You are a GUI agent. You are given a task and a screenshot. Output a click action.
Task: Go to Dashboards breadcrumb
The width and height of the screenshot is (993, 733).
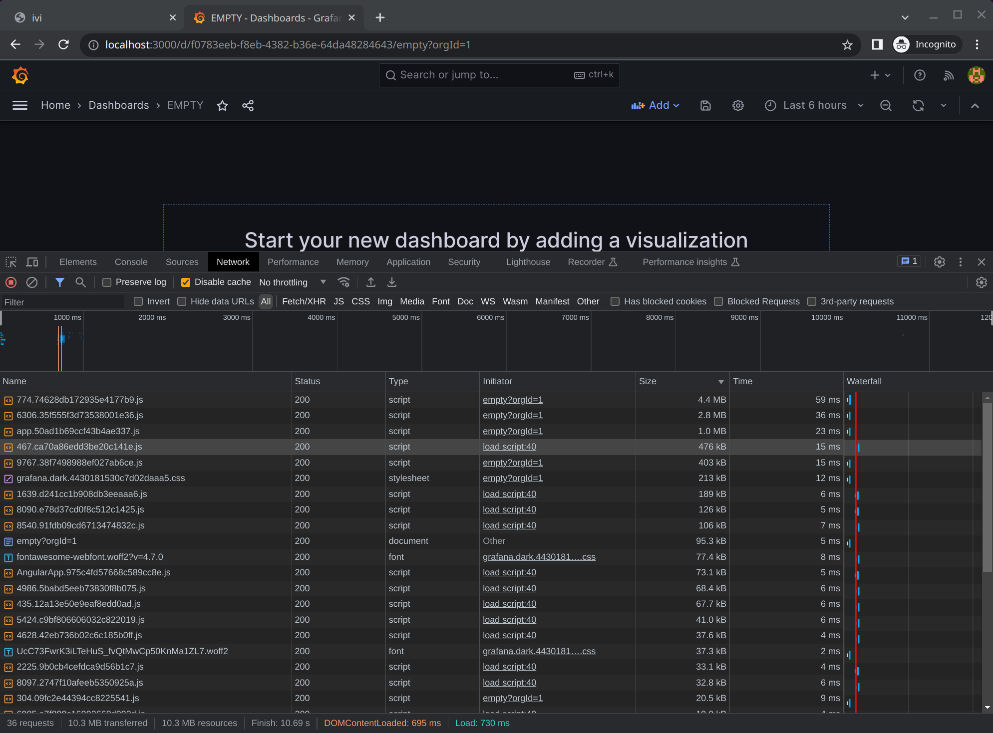click(x=119, y=105)
